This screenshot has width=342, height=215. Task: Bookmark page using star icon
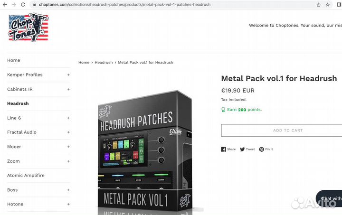(328, 5)
